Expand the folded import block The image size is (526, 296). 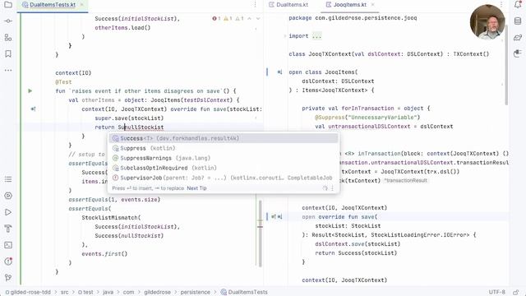284,36
